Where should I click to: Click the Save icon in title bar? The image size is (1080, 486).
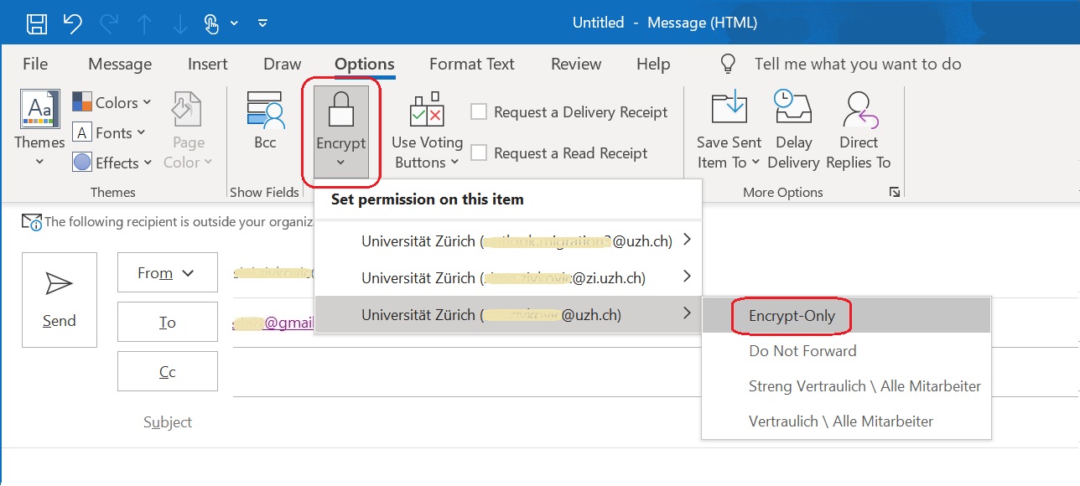[x=36, y=23]
